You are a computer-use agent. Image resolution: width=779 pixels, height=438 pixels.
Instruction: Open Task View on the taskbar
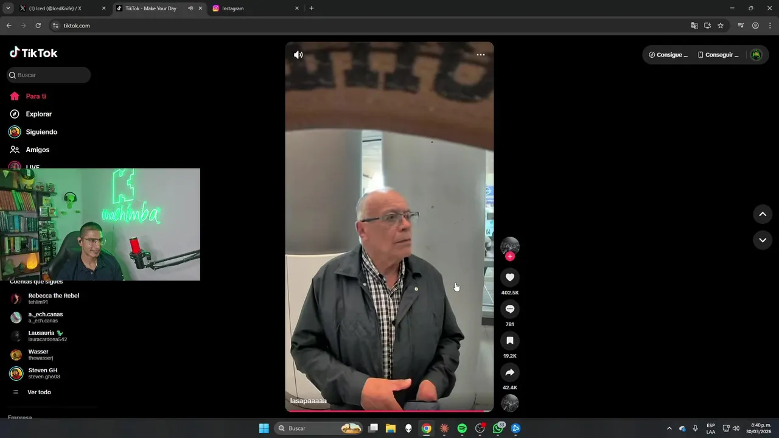pyautogui.click(x=373, y=428)
